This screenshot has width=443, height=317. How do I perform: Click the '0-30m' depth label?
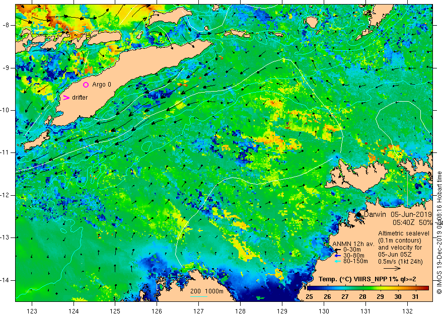pyautogui.click(x=352, y=250)
